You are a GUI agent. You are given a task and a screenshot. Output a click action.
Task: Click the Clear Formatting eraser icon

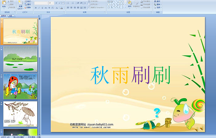[x=63, y=3]
